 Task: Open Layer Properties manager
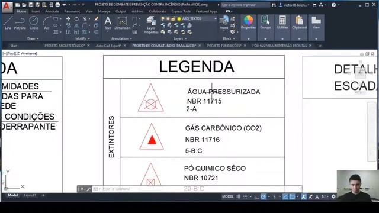(x=151, y=25)
